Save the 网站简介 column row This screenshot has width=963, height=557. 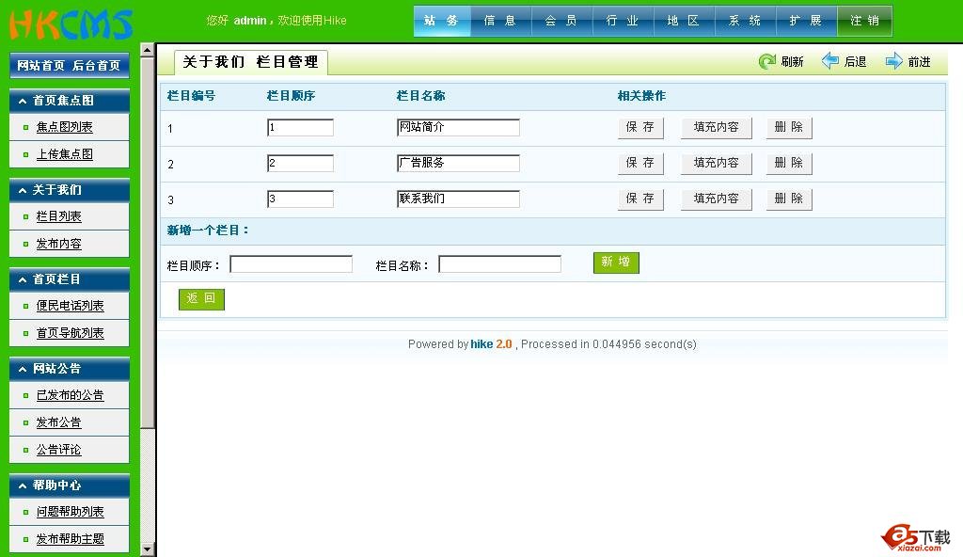coord(640,128)
